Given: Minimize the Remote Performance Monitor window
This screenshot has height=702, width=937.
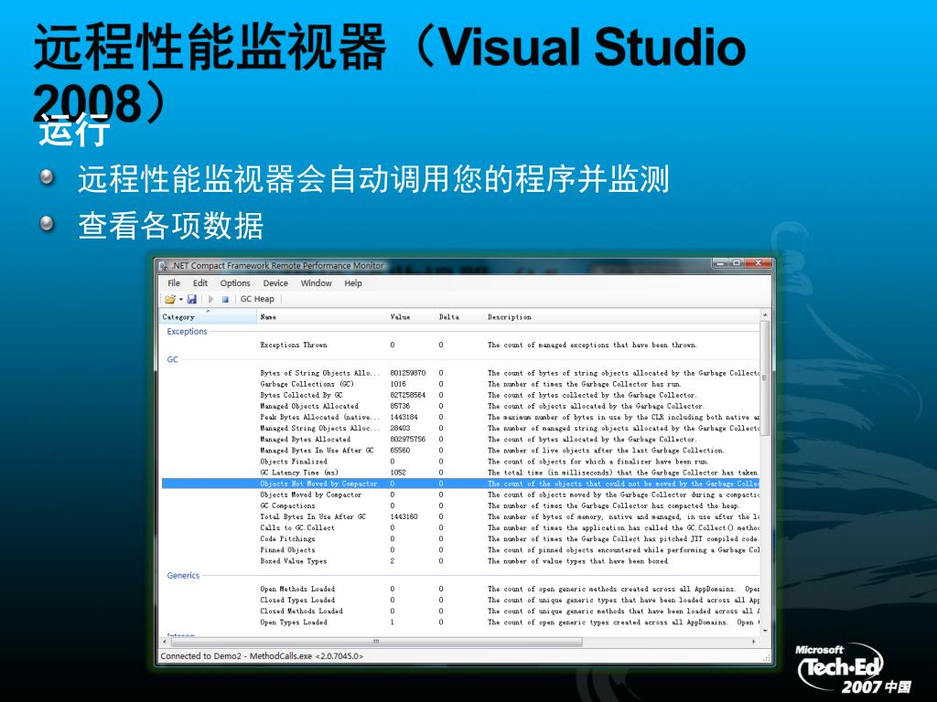Looking at the screenshot, I should click(x=720, y=263).
